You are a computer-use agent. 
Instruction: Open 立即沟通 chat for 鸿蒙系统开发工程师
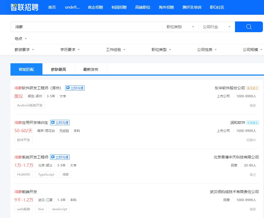click(60, 157)
